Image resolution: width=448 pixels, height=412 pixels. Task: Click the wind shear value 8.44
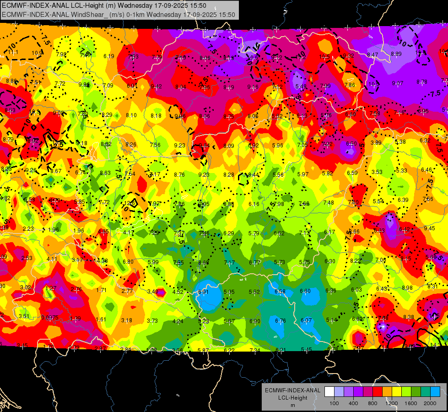[x=254, y=175]
